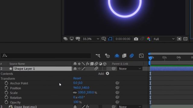Open Shape Layer 1 parent None dropdown

tap(130, 69)
